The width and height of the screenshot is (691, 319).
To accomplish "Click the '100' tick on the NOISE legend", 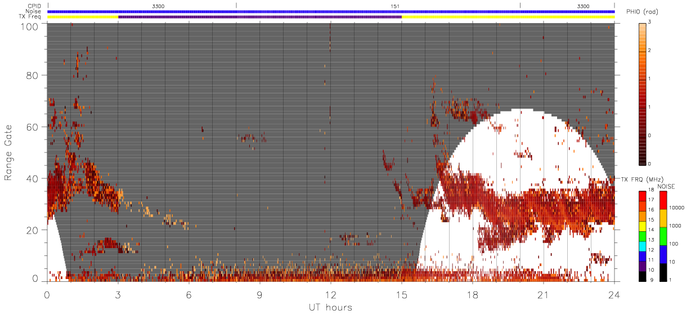I will point(674,244).
